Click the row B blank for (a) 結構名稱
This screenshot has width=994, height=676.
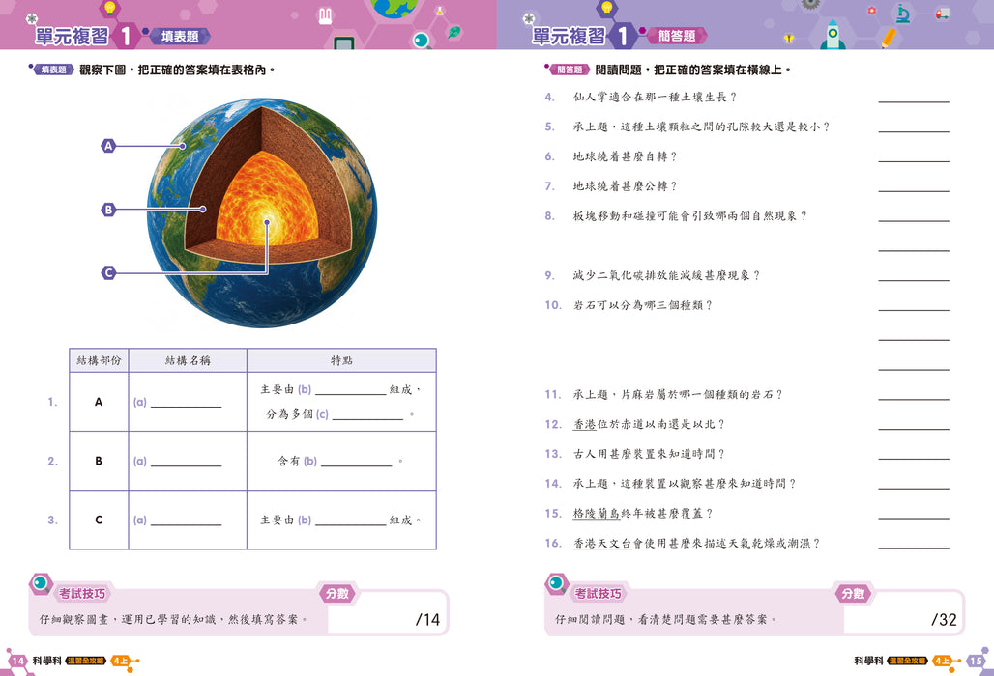(187, 462)
